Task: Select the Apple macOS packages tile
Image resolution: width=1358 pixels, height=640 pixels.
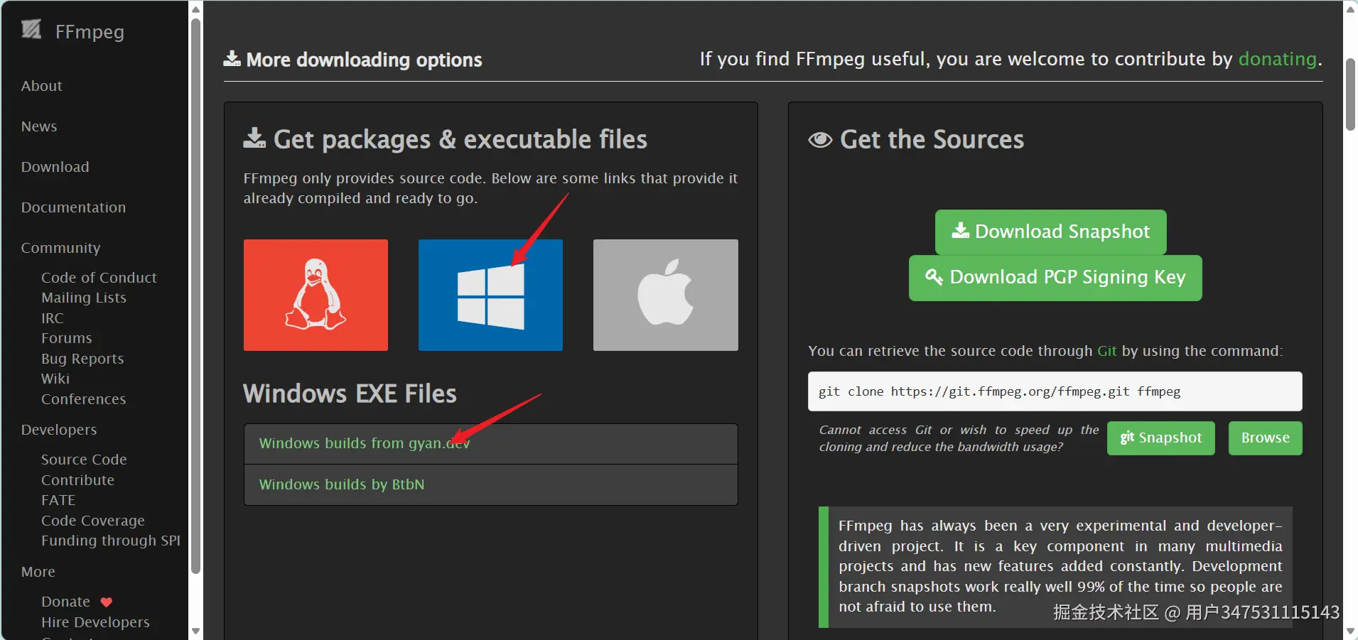Action: click(x=665, y=295)
